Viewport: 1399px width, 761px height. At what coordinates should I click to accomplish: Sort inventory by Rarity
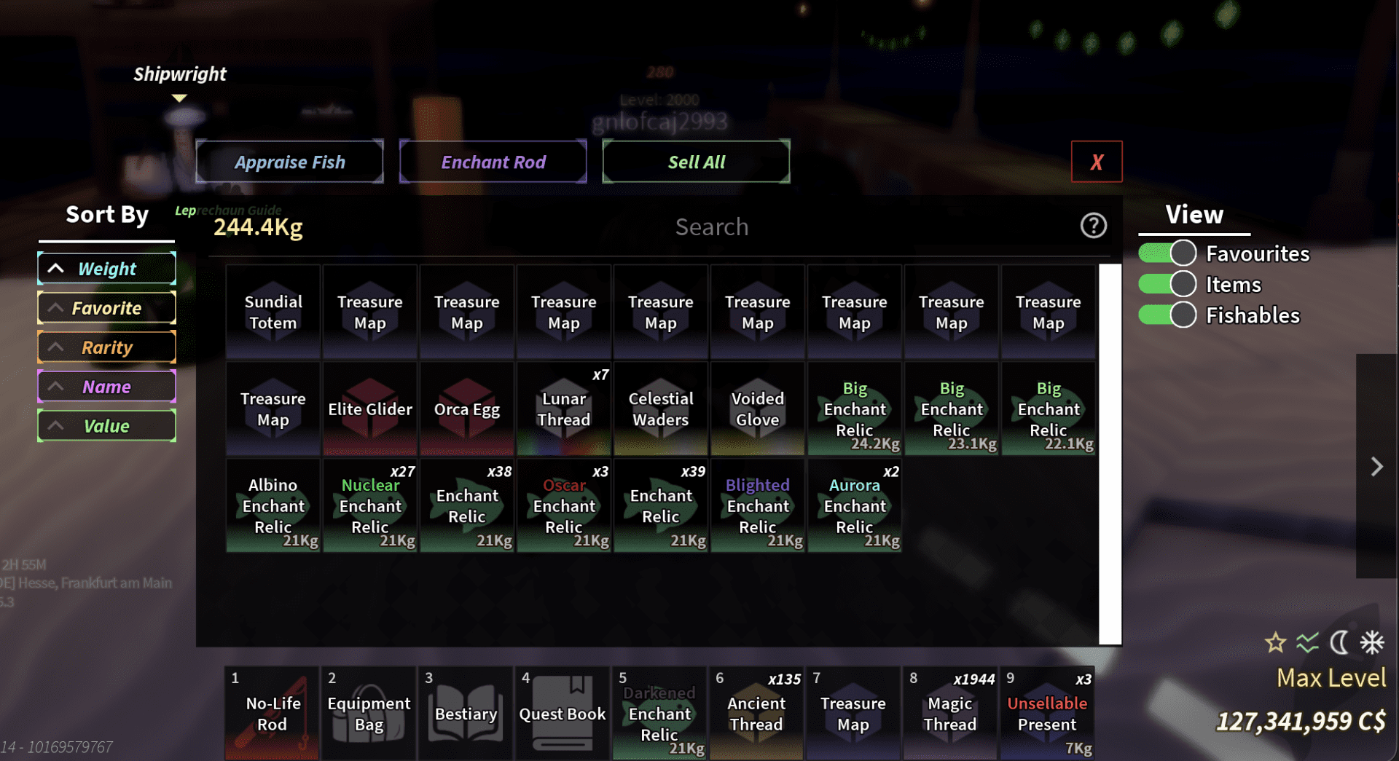pos(107,347)
